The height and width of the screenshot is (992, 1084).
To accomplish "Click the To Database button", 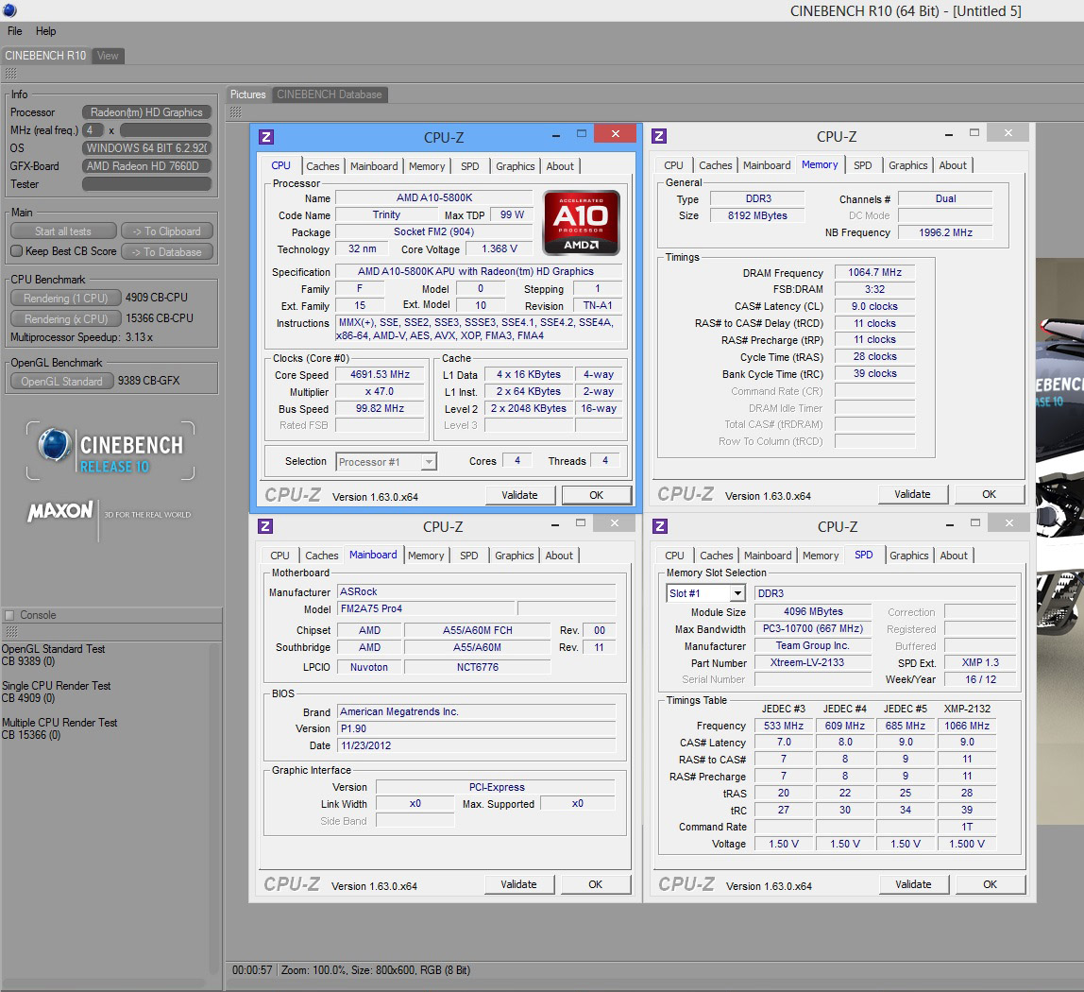I will point(166,252).
